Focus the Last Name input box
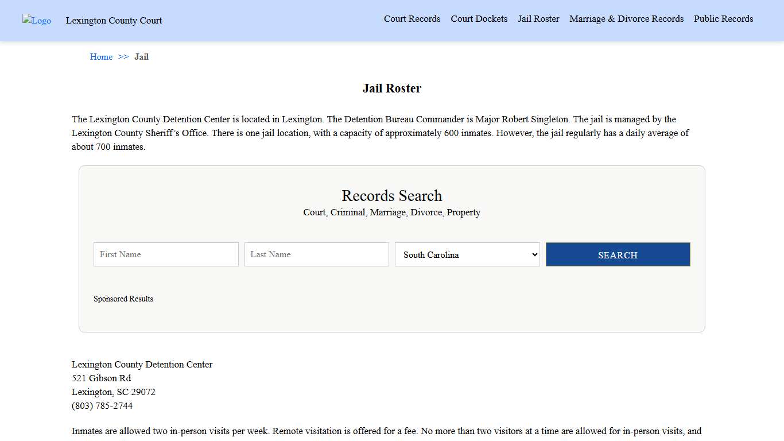Screen dimensions: 784x441 (316, 254)
